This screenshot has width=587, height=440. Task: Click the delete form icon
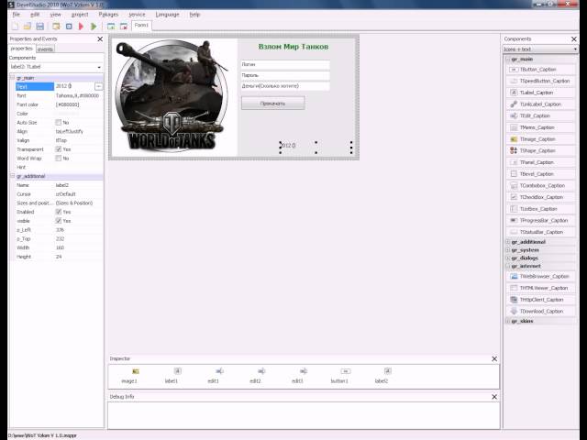pos(124,27)
